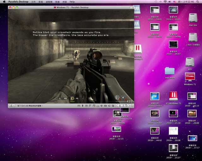The width and height of the screenshot is (202, 161).
Task: Select screenshot thumbnail '2010-...20.47'
Action: click(173, 44)
